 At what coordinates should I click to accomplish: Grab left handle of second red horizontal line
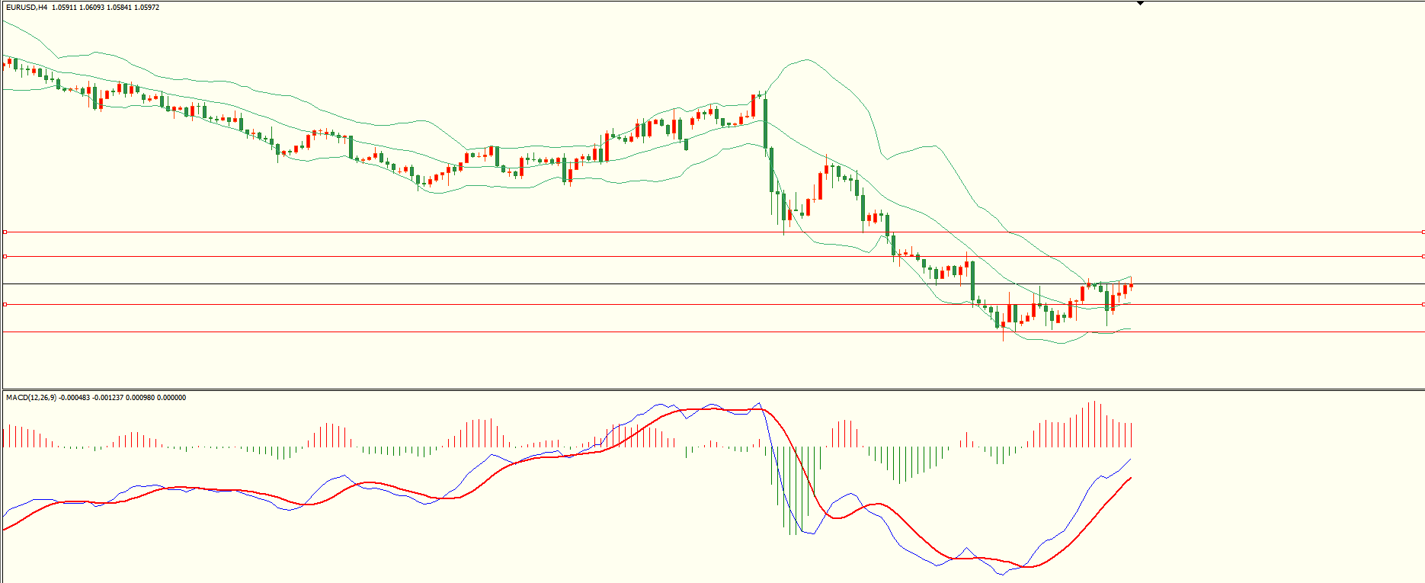pyautogui.click(x=5, y=257)
